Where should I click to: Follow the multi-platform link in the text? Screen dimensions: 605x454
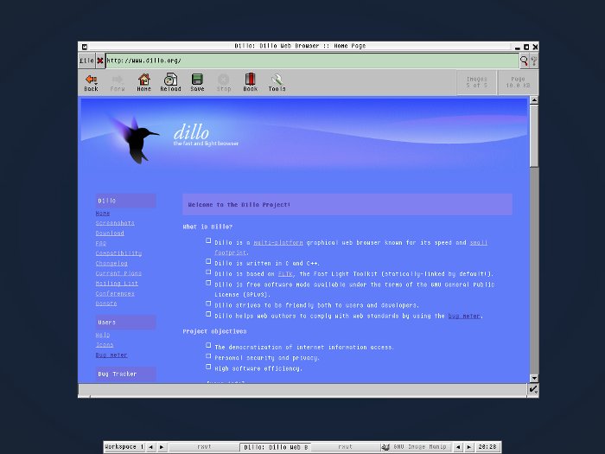click(278, 243)
